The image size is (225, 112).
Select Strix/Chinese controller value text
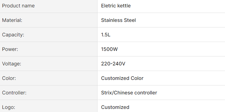click(x=129, y=93)
